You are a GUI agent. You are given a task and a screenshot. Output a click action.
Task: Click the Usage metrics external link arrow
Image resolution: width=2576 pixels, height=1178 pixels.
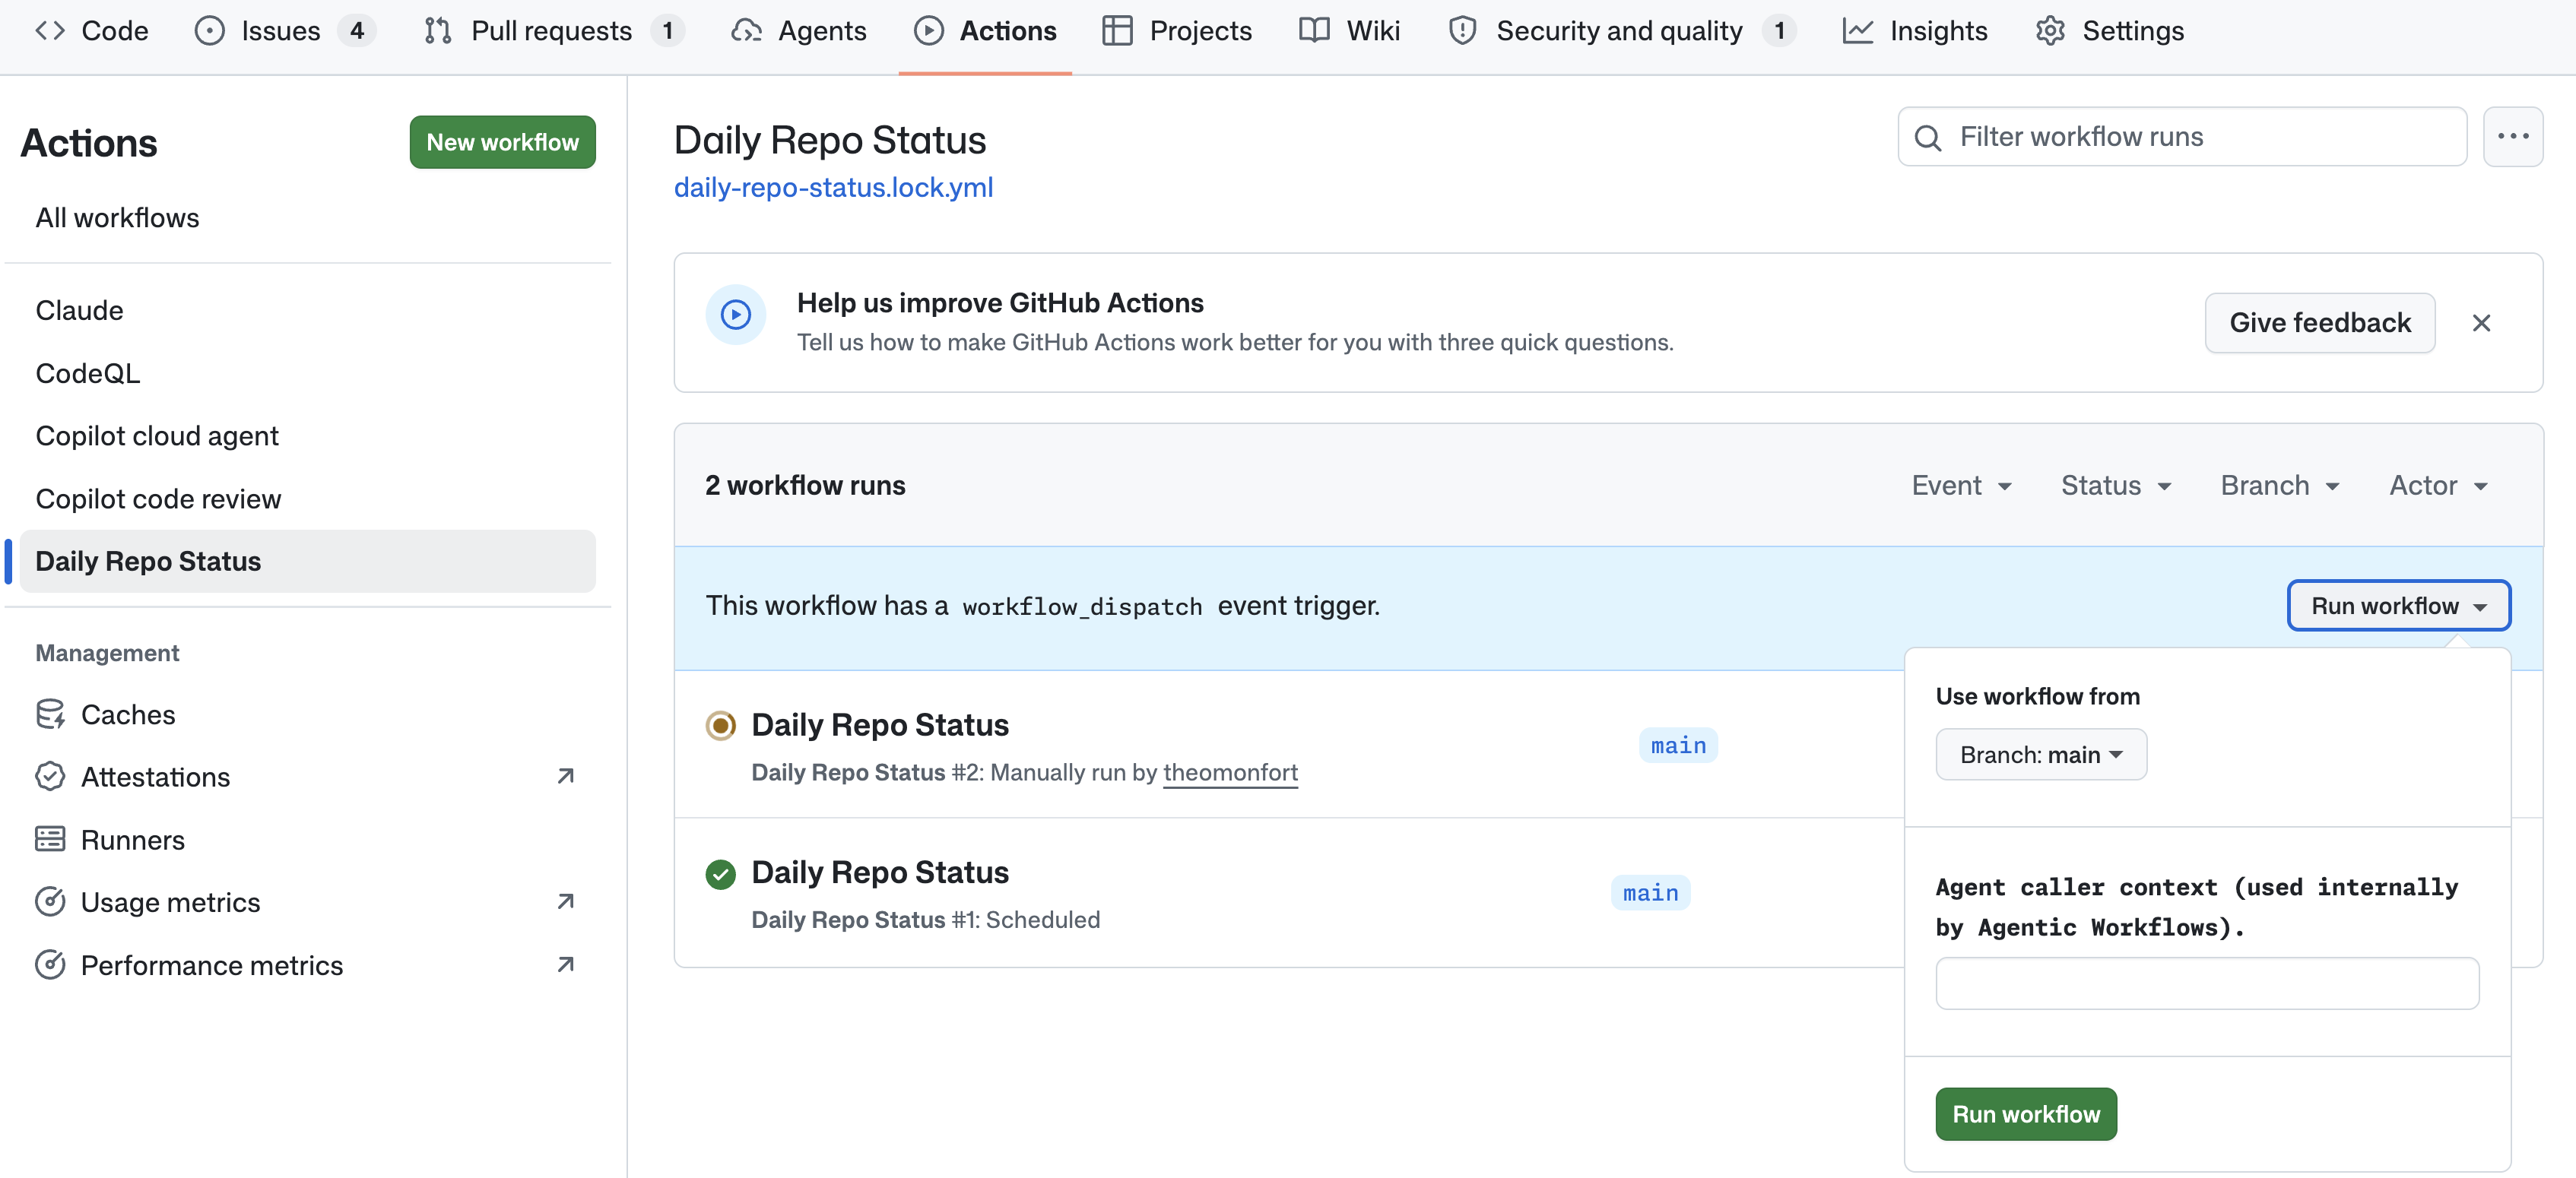click(566, 902)
